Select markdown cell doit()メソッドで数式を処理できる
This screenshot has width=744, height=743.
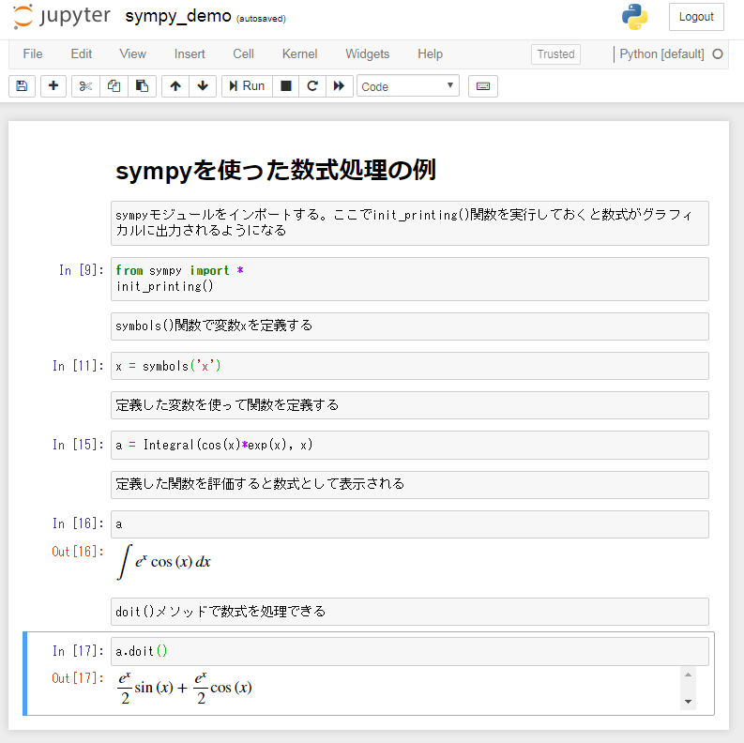[409, 612]
